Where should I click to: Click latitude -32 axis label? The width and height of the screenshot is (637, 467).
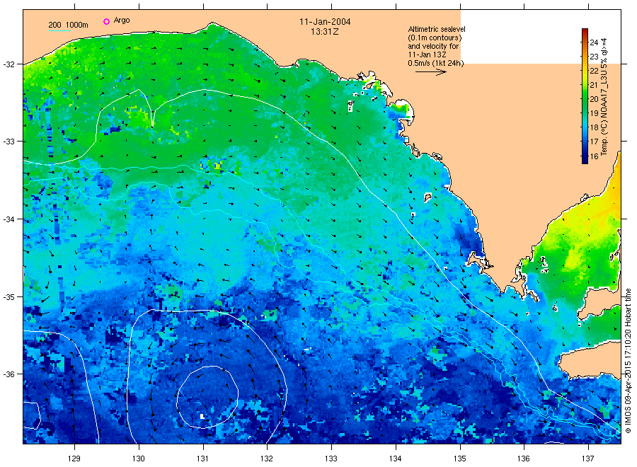click(8, 64)
